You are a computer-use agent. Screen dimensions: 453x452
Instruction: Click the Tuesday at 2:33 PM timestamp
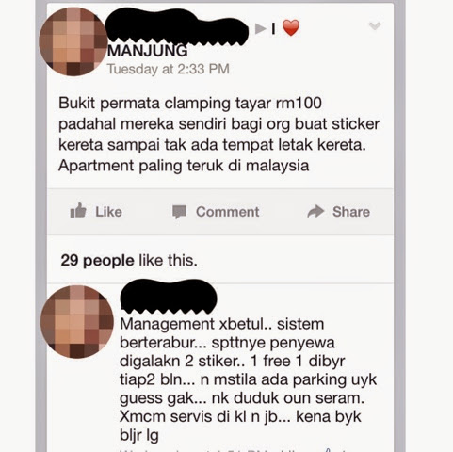coord(169,69)
